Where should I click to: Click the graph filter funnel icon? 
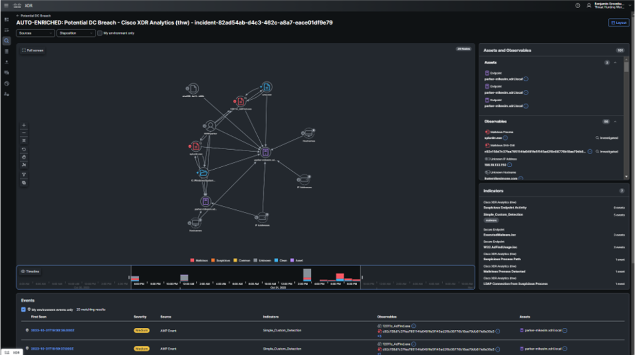coord(24,175)
